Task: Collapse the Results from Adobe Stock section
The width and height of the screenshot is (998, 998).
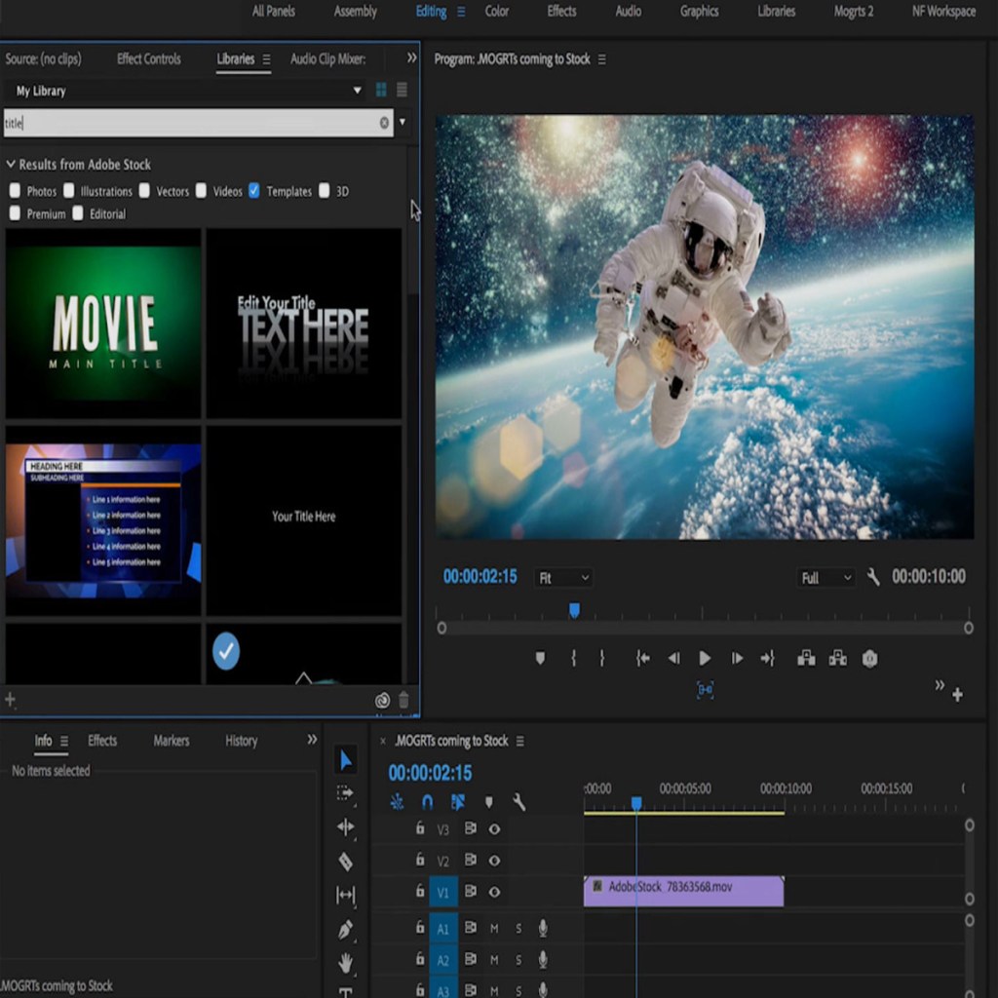Action: pos(11,165)
